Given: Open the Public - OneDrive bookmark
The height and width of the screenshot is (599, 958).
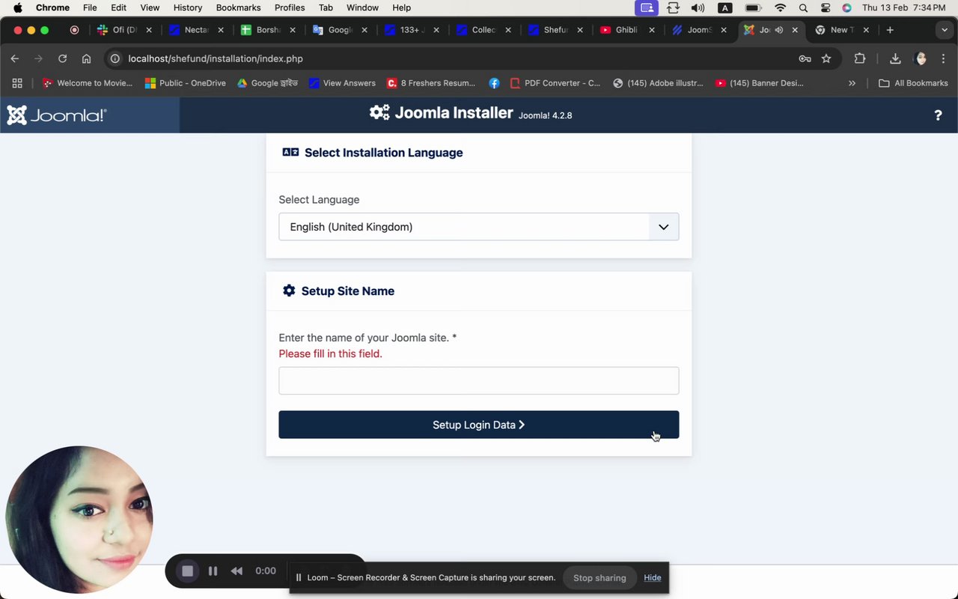Looking at the screenshot, I should coord(186,83).
